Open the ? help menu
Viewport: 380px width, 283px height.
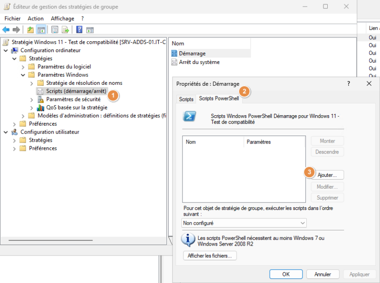point(82,18)
